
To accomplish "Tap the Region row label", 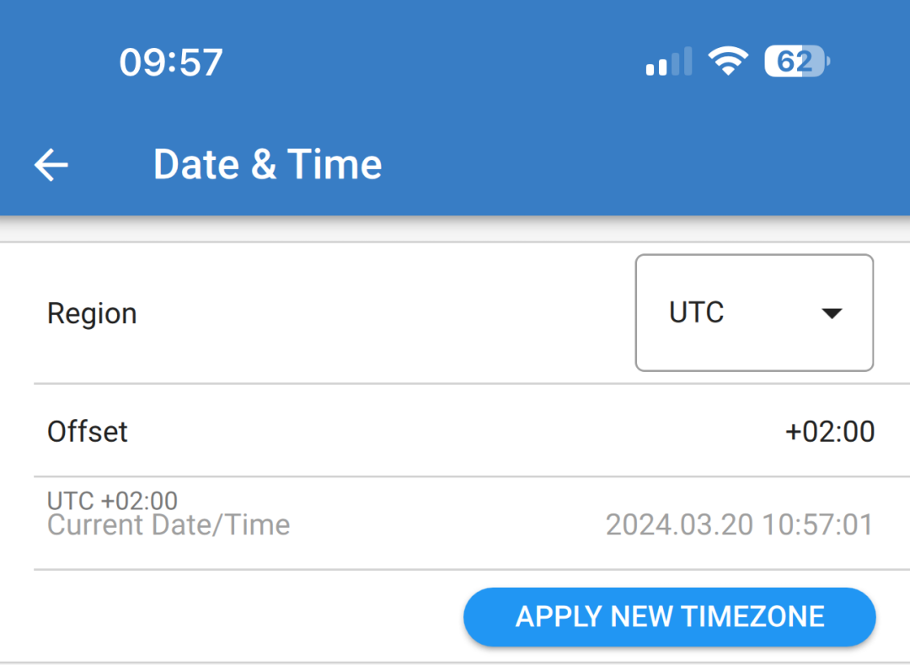I will (x=92, y=312).
